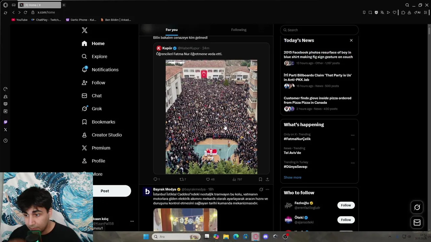Screen dimensions: 431x242
Task: Open the Follow suggestions page
Action: click(93, 83)
